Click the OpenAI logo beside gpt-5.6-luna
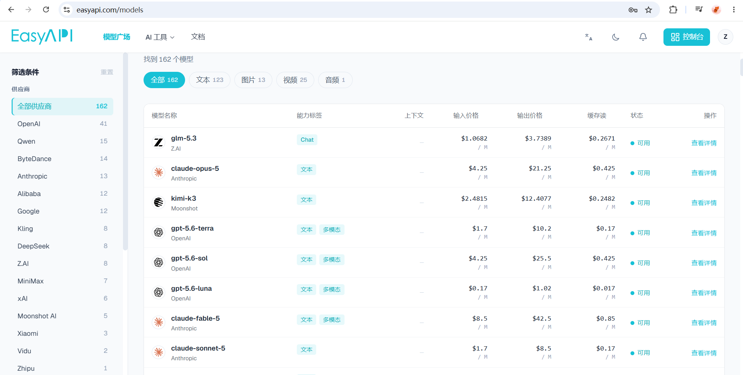The image size is (743, 375). [158, 292]
